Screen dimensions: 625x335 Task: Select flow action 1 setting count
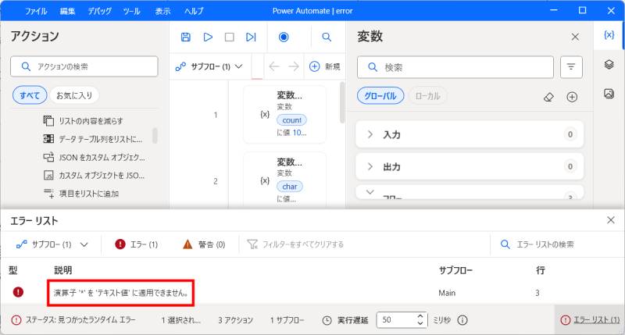tap(284, 114)
